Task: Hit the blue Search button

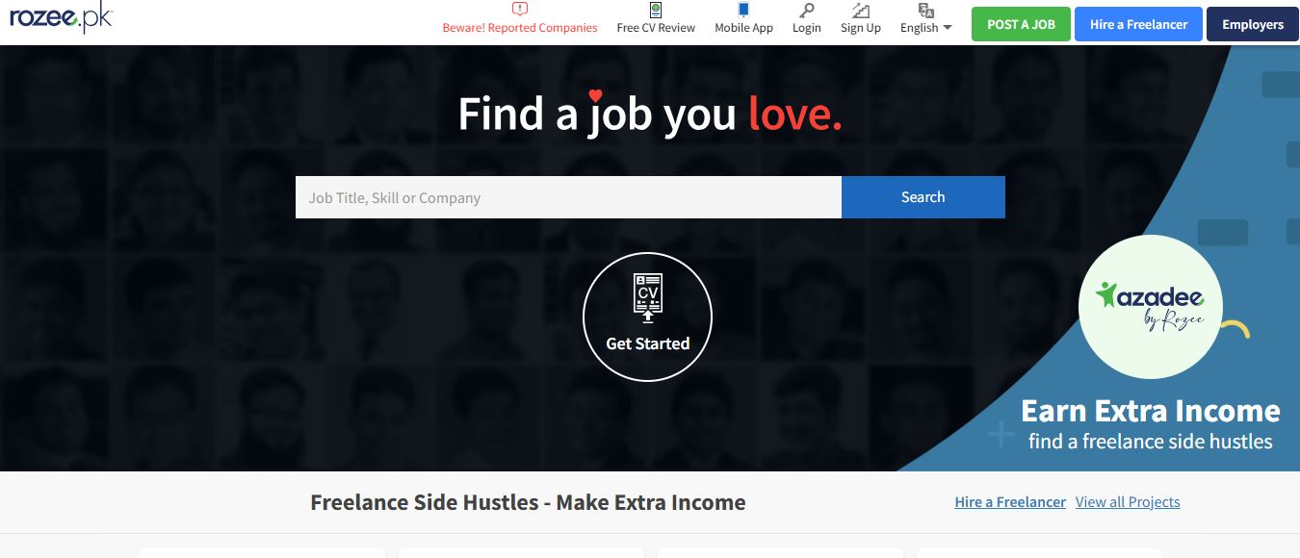Action: 923,197
